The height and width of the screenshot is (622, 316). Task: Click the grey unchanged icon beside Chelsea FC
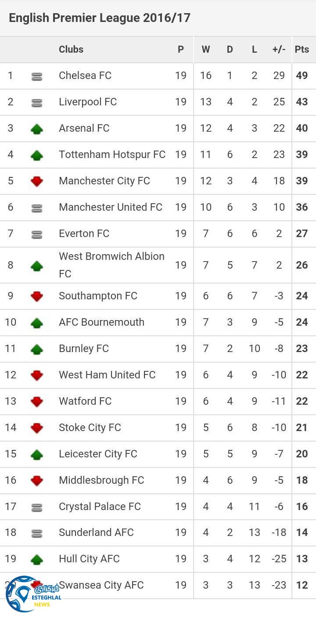coord(37,77)
